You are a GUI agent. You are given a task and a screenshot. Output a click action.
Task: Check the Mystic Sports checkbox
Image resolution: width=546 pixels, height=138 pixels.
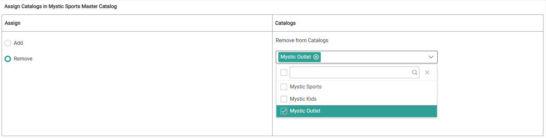pos(284,87)
